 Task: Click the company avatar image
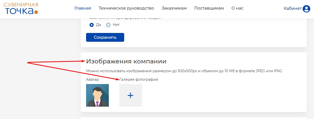point(97,95)
